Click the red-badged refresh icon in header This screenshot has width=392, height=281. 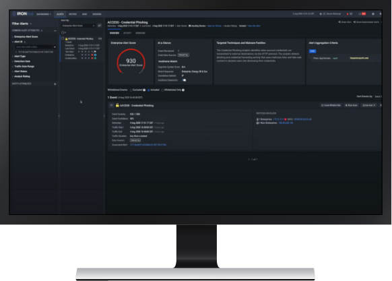[362, 14]
